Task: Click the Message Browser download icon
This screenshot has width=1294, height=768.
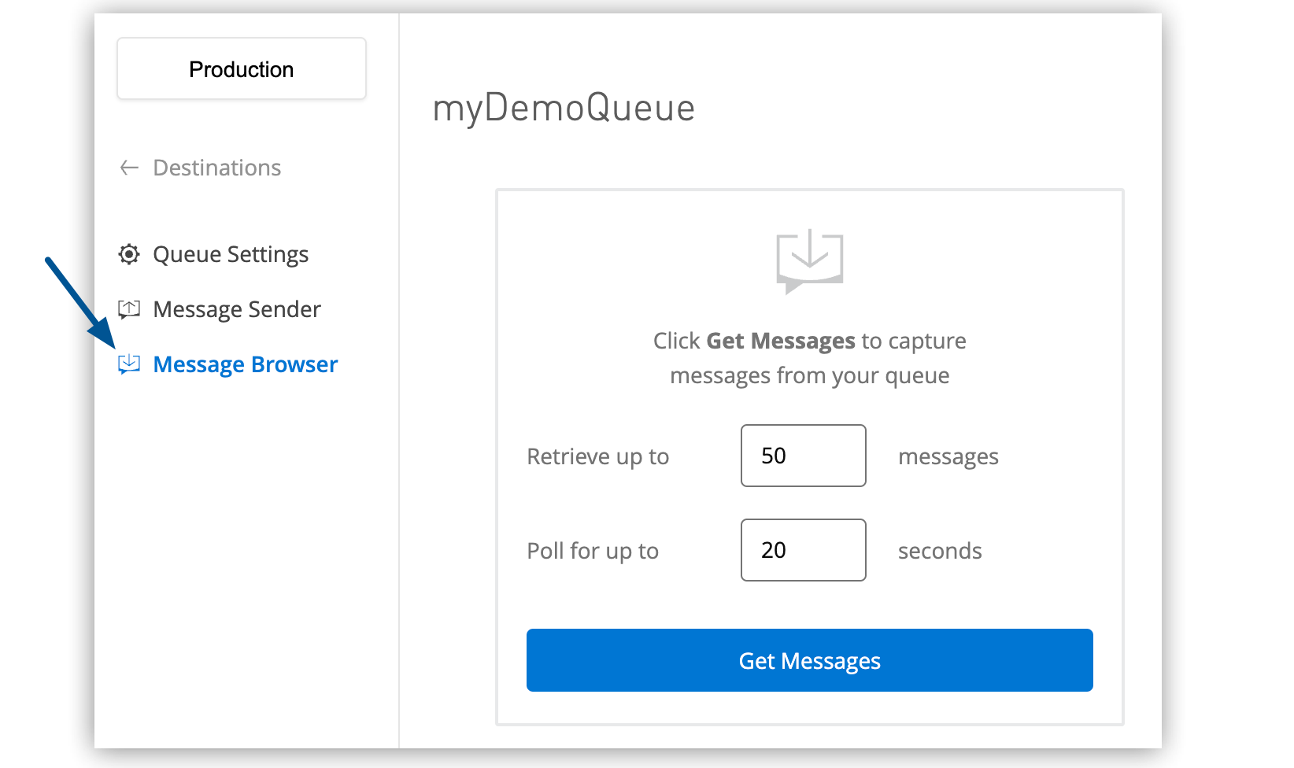Action: (129, 364)
